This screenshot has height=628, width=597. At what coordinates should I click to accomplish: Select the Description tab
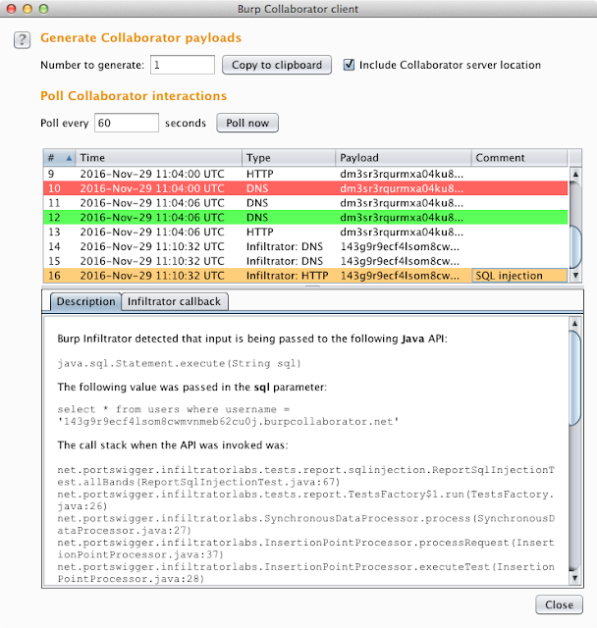(85, 301)
